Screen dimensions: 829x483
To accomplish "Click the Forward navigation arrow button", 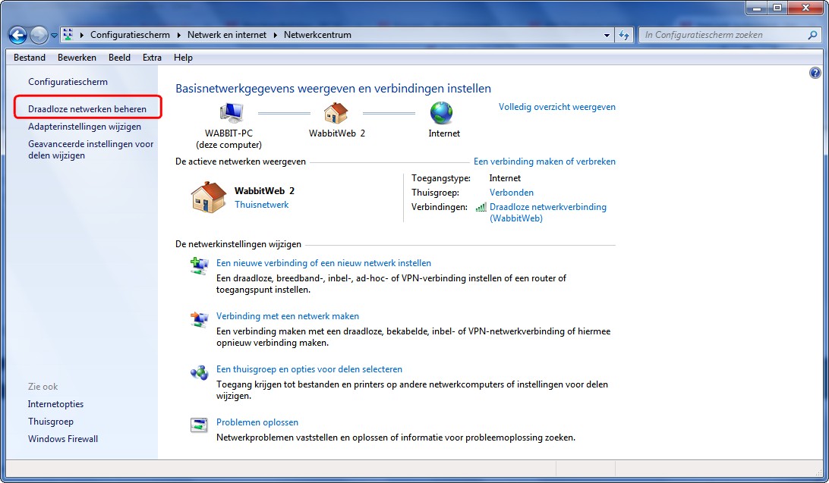I will pyautogui.click(x=39, y=36).
